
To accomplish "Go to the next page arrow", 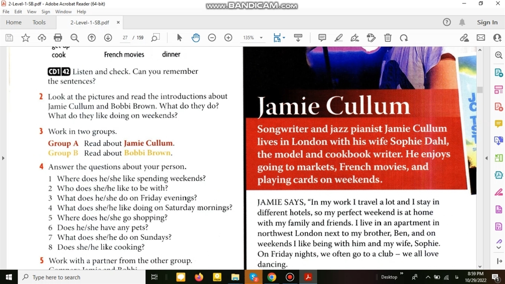I will [108, 38].
